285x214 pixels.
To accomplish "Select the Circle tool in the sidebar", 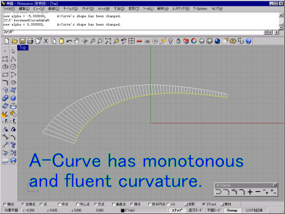I will 13,67.
